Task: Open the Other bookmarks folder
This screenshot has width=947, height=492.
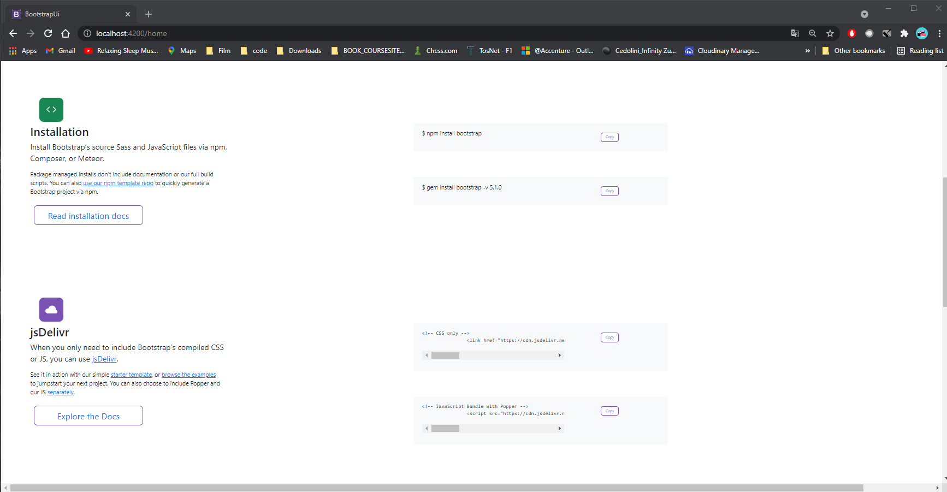Action: tap(854, 51)
